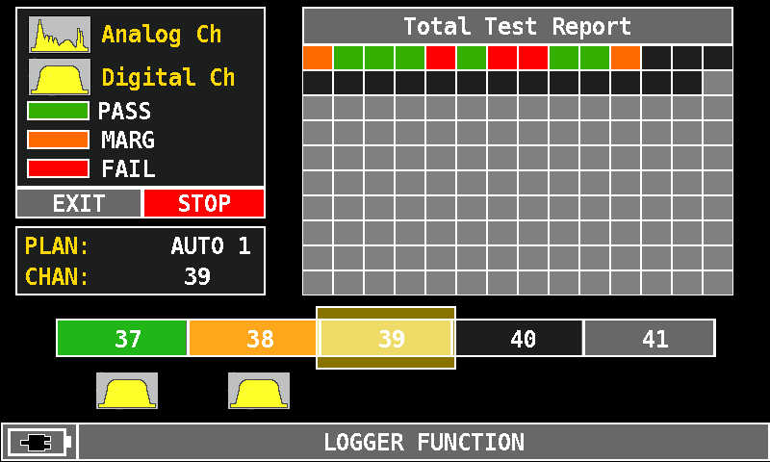Select the digital channel icon below channel 38

click(259, 391)
